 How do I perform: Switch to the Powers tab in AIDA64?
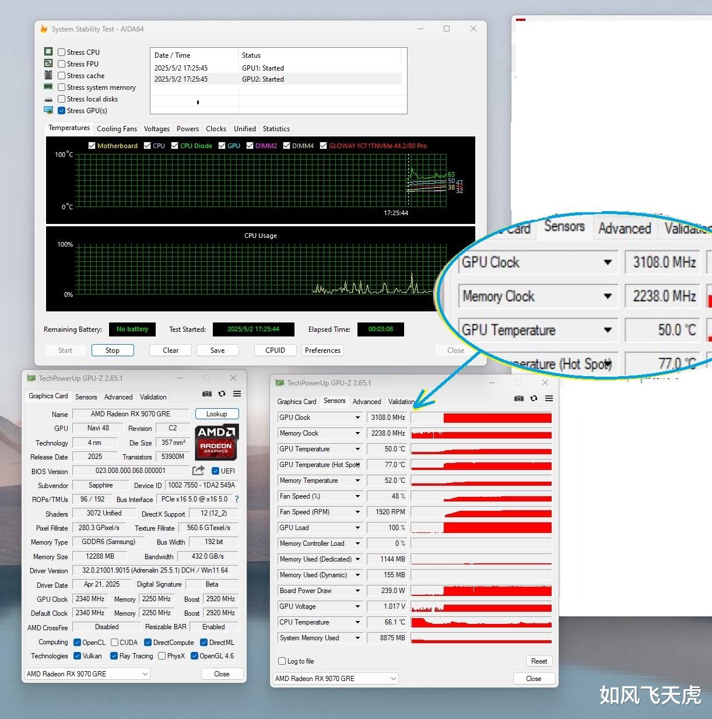(x=188, y=129)
